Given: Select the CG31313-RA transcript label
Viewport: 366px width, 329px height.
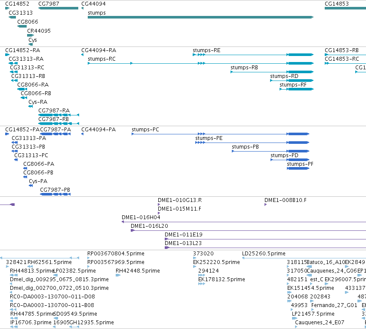Looking at the screenshot, I should coord(26,59).
